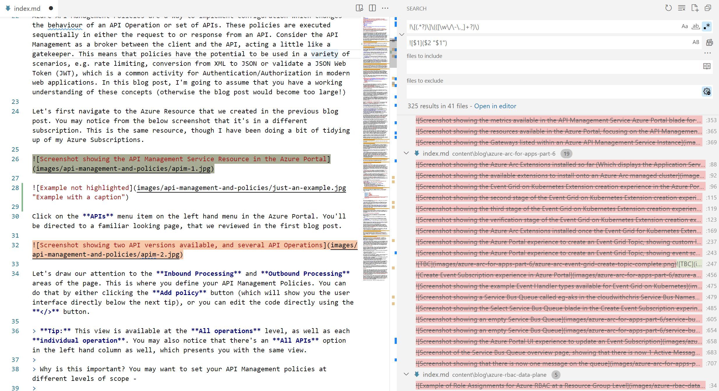Screen dimensions: 719x391
Task: Click the Open in editor link
Action: point(495,106)
